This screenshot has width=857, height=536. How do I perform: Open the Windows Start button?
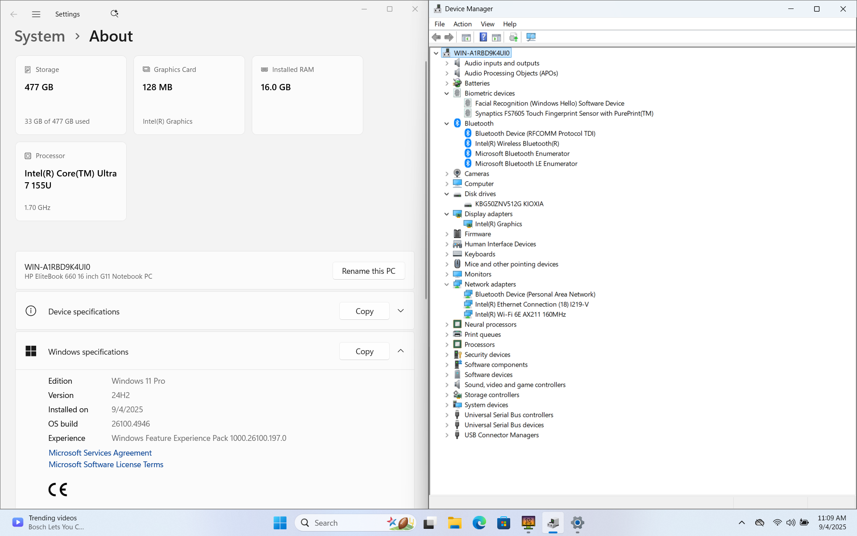pyautogui.click(x=280, y=523)
